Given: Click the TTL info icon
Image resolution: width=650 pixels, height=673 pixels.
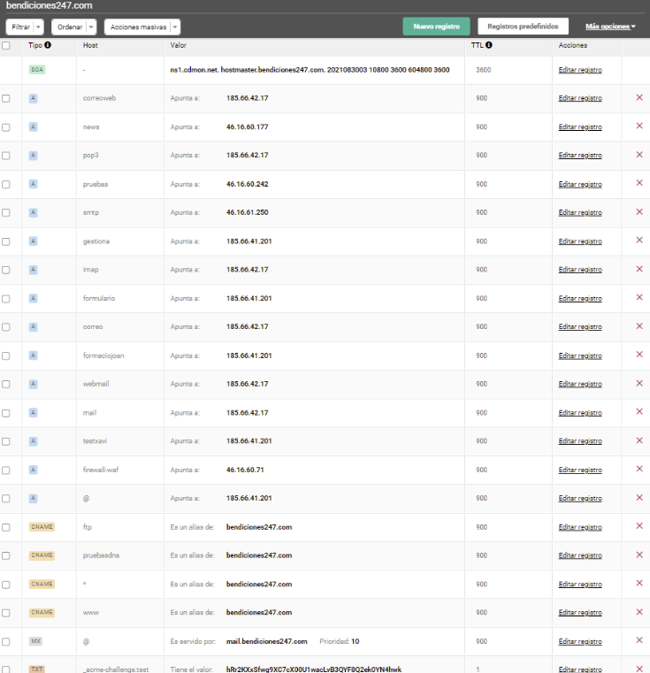Looking at the screenshot, I should point(488,44).
